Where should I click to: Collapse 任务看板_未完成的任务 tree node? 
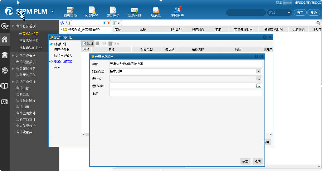(61, 29)
